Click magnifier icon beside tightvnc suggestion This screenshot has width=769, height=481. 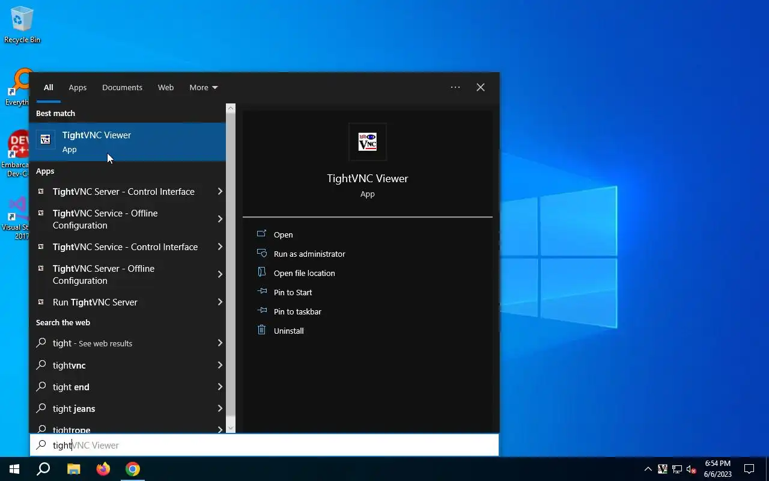point(41,365)
